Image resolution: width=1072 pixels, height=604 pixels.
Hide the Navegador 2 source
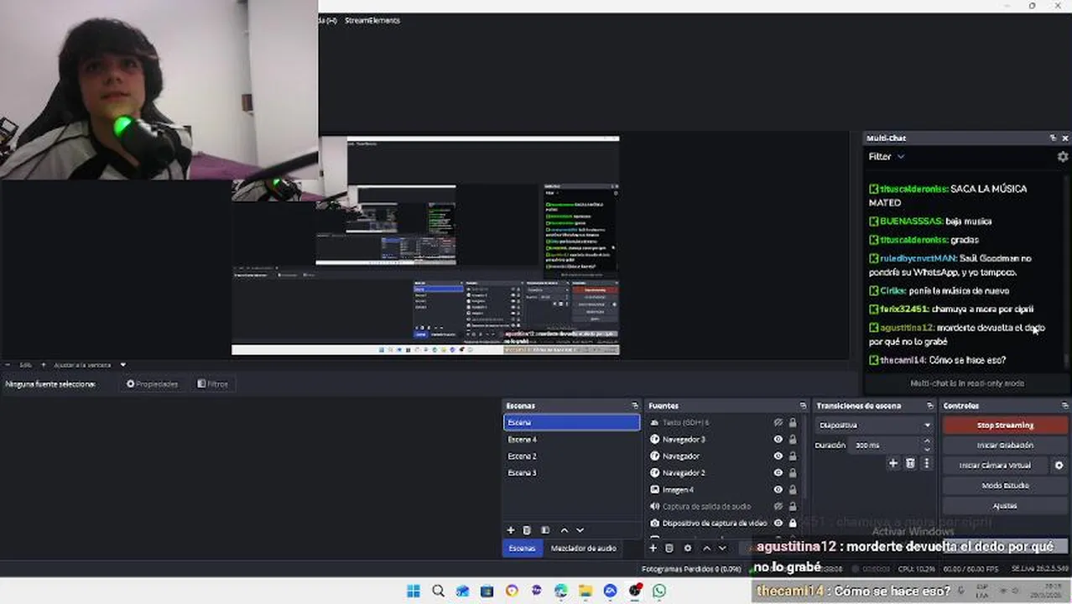[x=778, y=473]
